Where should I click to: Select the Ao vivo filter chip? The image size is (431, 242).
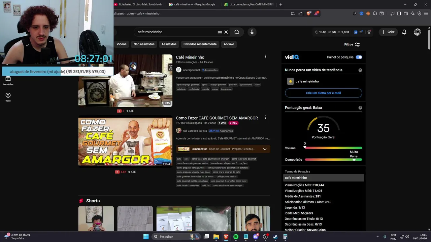[229, 44]
